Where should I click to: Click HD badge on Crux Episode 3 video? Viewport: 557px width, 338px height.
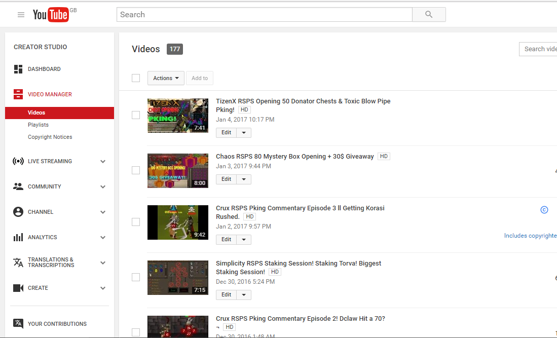pyautogui.click(x=250, y=216)
